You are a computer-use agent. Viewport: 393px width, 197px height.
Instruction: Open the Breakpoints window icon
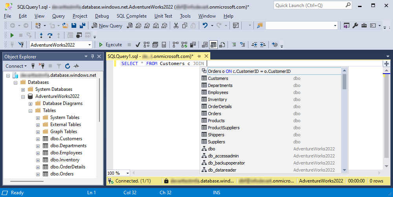point(79,35)
